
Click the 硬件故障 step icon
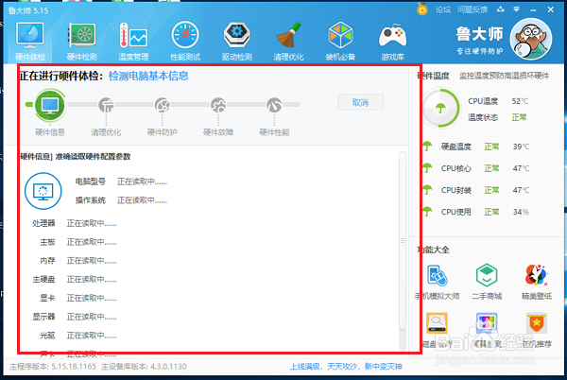218,105
